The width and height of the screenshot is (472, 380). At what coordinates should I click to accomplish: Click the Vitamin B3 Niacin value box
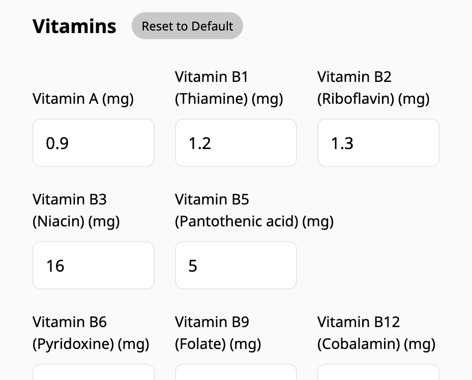coord(93,265)
